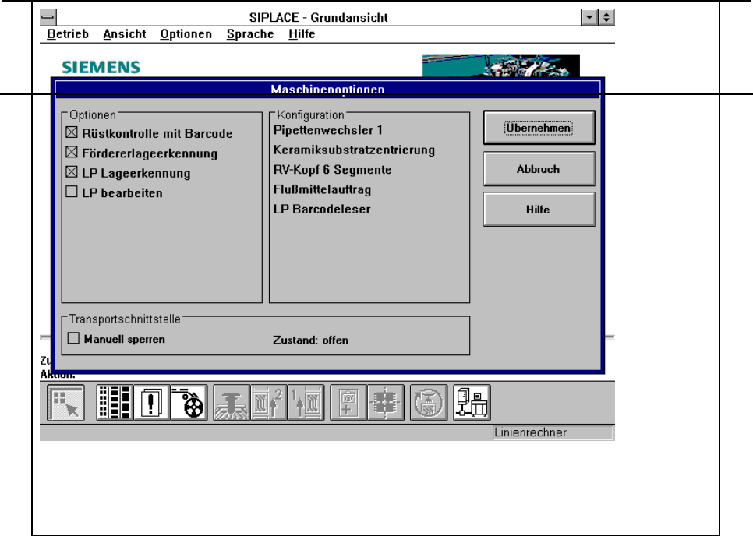Image resolution: width=753 pixels, height=536 pixels.
Task: Click the circular revolver head icon
Action: 429,403
